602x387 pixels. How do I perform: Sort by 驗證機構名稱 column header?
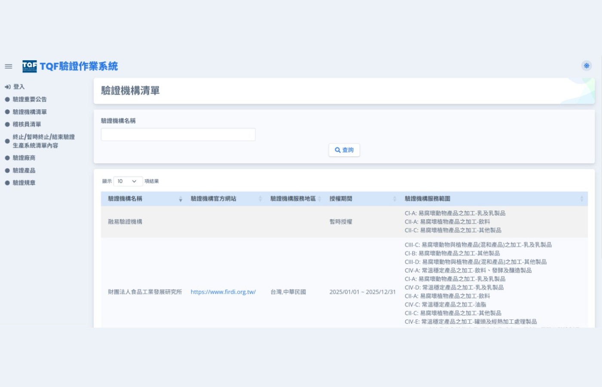(142, 199)
